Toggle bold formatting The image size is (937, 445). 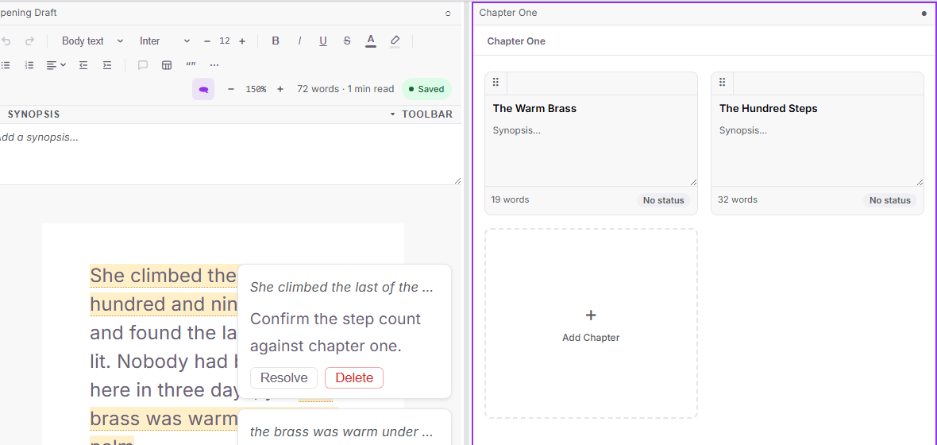pyautogui.click(x=276, y=41)
